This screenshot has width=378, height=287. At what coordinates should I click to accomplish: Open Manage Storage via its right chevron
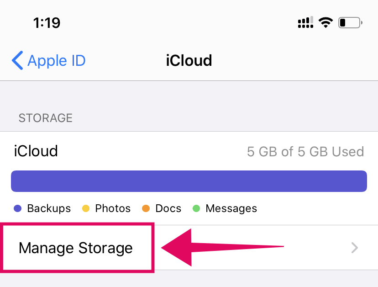(x=354, y=248)
